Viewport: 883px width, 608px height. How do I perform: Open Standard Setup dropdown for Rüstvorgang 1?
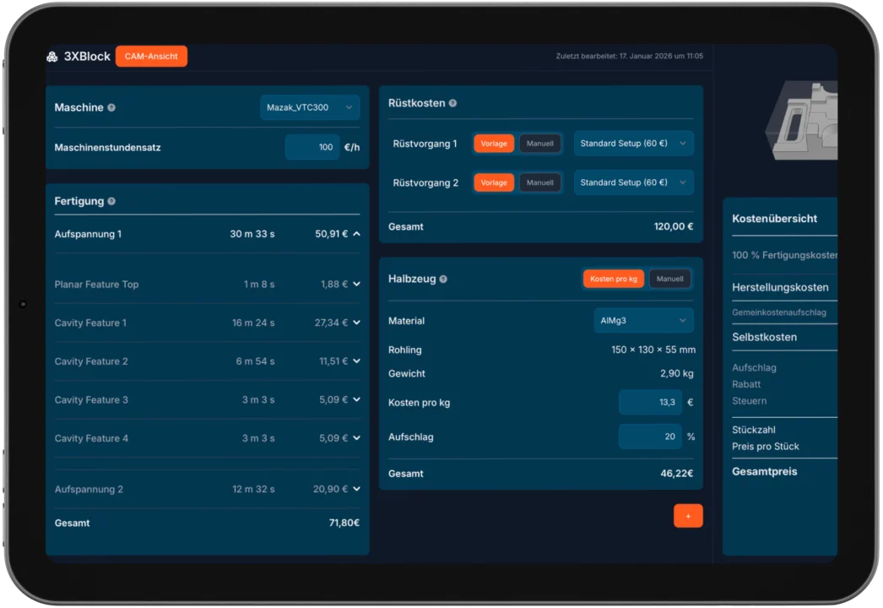[633, 144]
